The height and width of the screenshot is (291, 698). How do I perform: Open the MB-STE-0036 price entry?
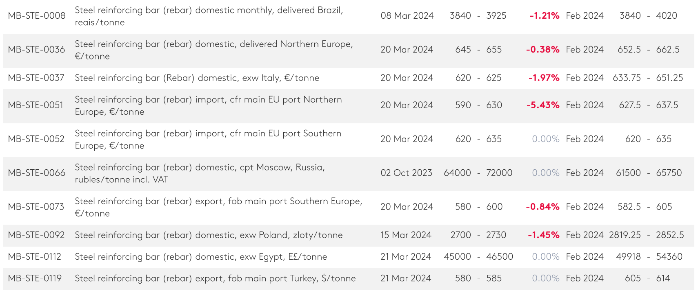(x=37, y=50)
